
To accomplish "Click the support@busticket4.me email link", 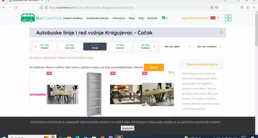I will coord(195,18).
